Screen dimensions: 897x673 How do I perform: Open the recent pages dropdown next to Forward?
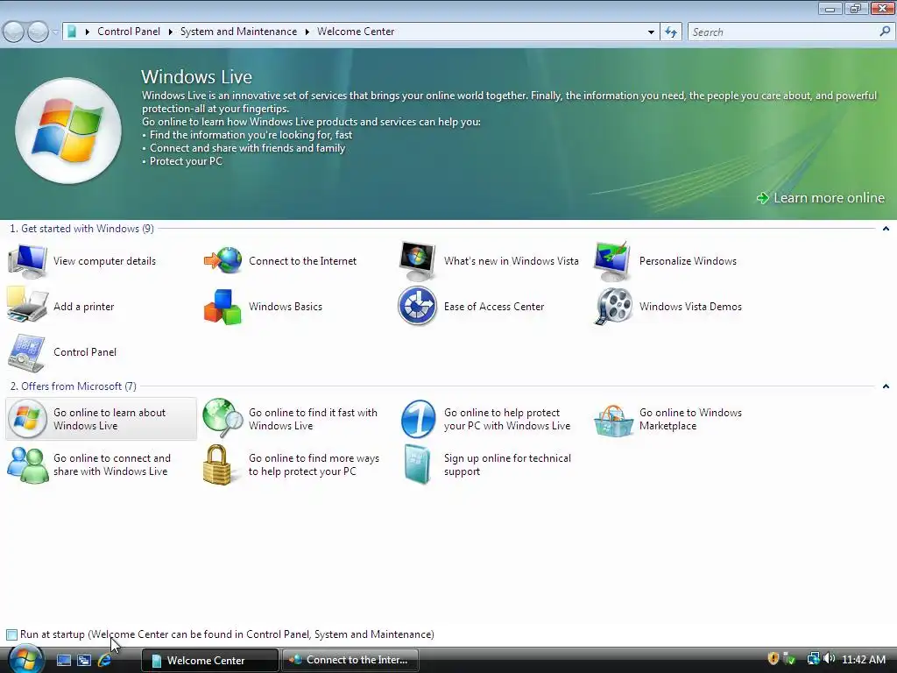55,32
